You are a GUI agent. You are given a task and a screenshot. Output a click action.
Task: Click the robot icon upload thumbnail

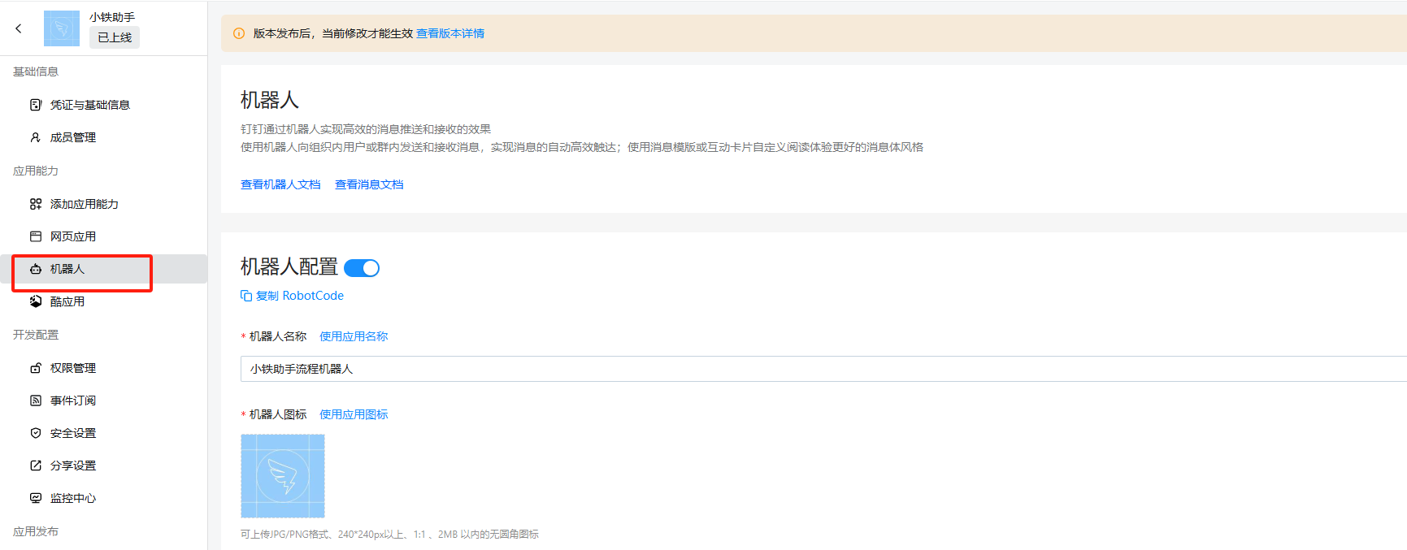283,476
